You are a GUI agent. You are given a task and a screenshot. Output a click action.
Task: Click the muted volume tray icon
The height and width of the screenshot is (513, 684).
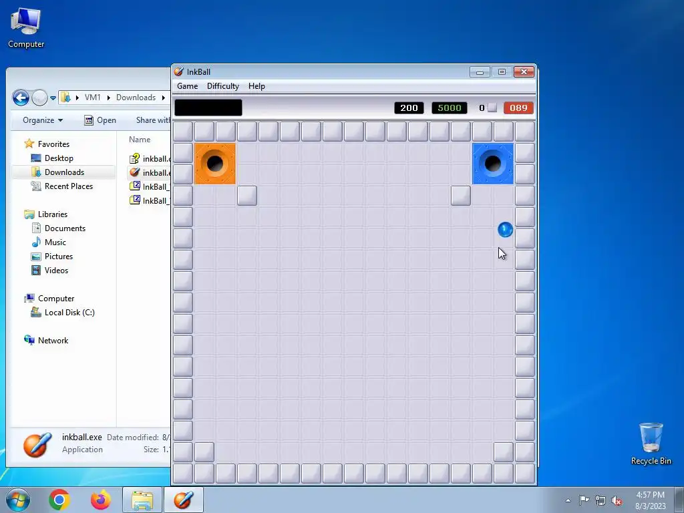[617, 500]
